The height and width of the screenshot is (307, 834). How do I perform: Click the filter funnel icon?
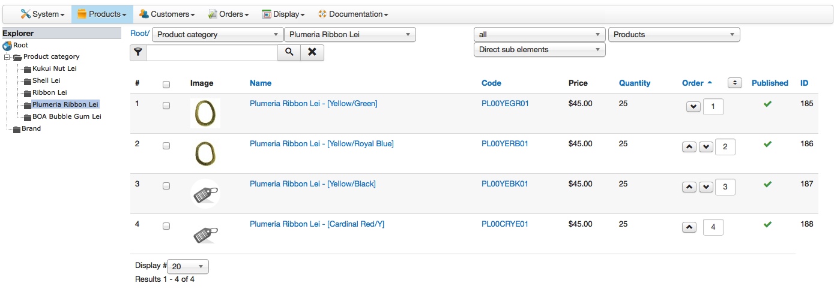click(138, 52)
